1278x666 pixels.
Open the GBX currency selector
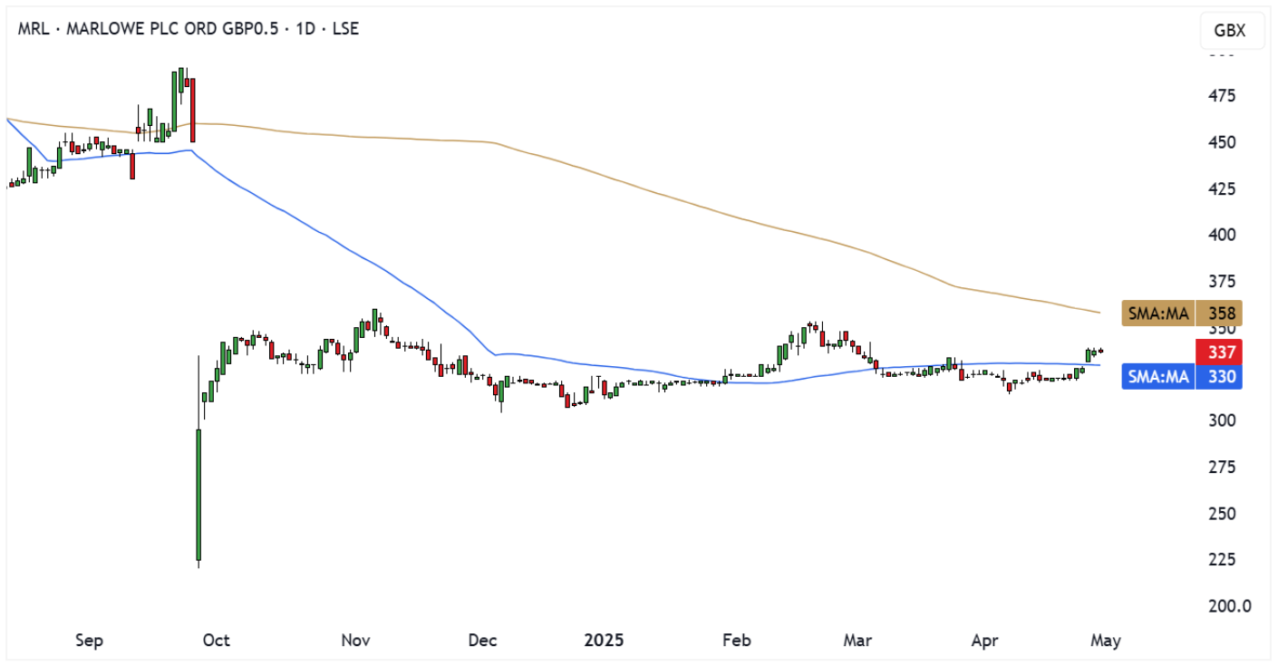click(1230, 31)
